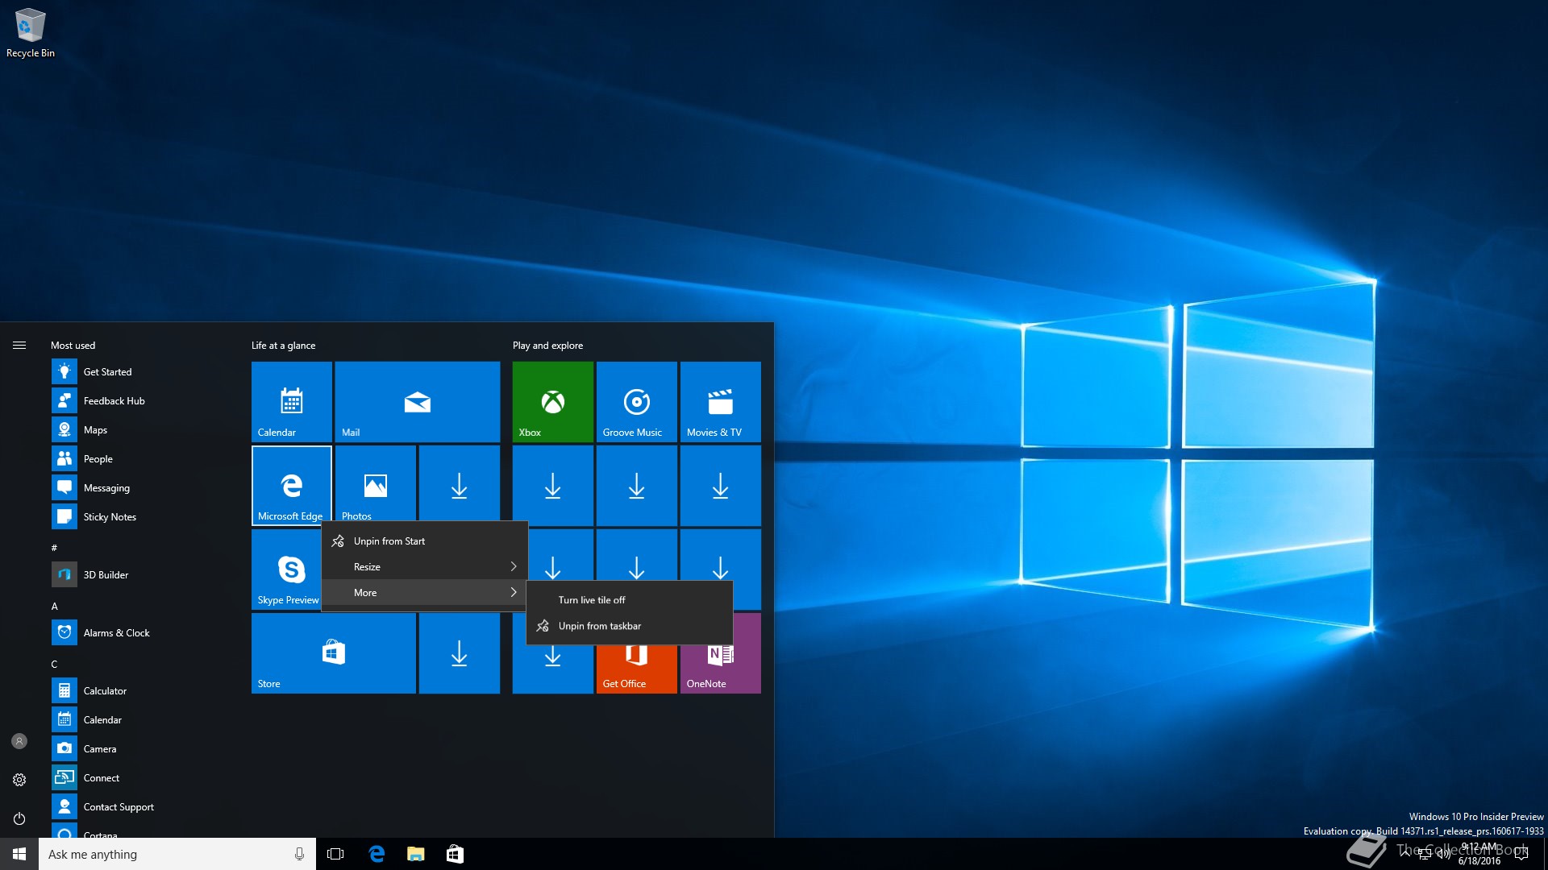Viewport: 1548px width, 870px height.
Task: Open the Groove Music tile
Action: (x=636, y=401)
